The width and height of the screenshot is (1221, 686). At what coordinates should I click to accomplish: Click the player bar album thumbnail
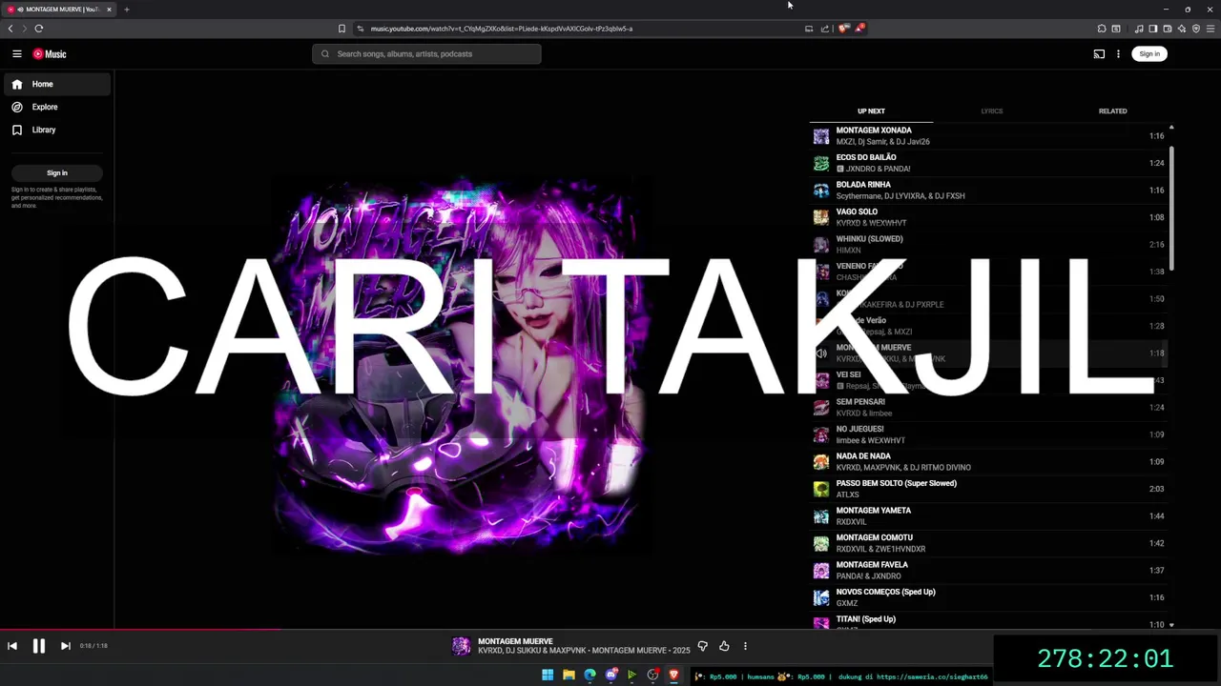(462, 646)
